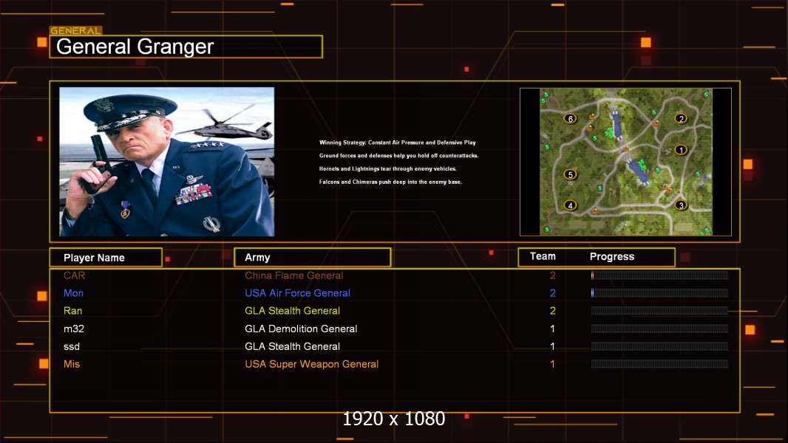Click the small GENERAL label above the name

[75, 30]
